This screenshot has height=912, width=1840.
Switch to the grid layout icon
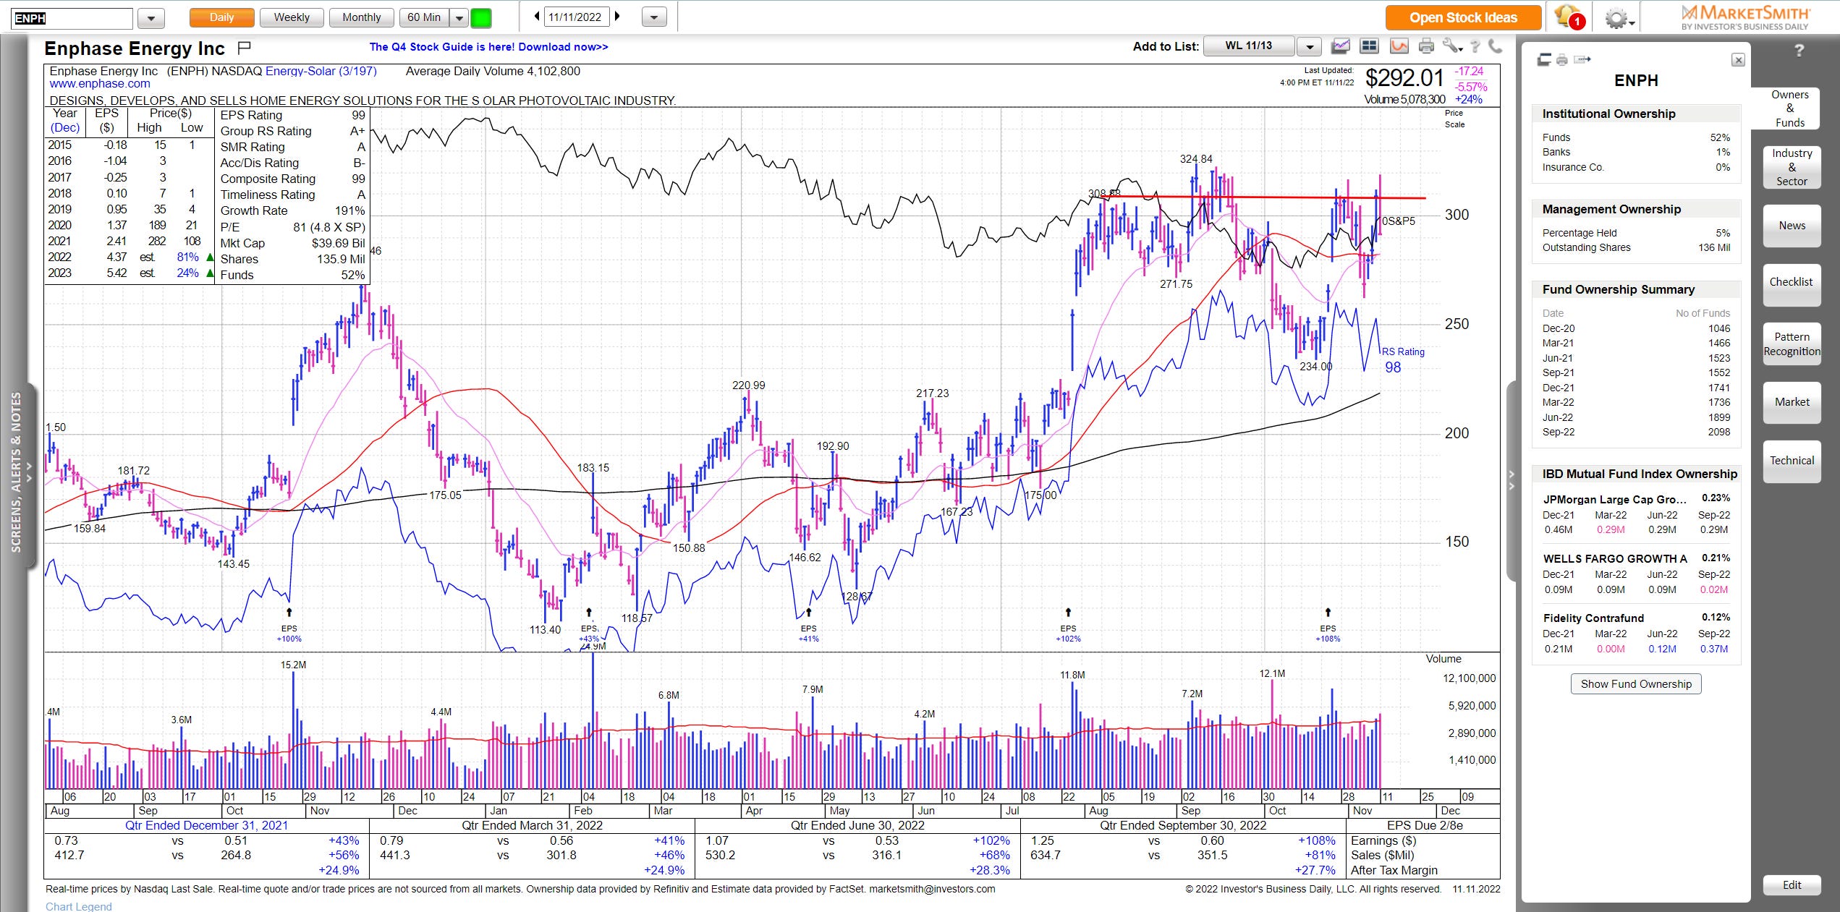point(1369,46)
